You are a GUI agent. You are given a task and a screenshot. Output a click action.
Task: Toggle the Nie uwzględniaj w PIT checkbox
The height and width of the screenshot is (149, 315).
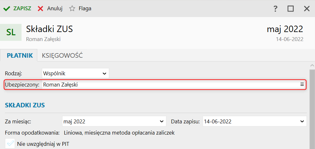pyautogui.click(x=10, y=144)
